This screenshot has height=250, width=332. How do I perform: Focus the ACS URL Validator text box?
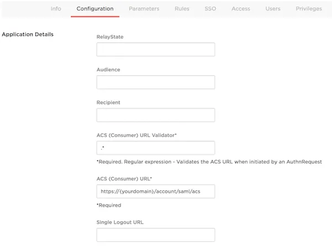(155, 148)
